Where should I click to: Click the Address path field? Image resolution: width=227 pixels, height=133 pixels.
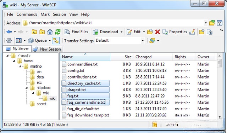(x=113, y=23)
